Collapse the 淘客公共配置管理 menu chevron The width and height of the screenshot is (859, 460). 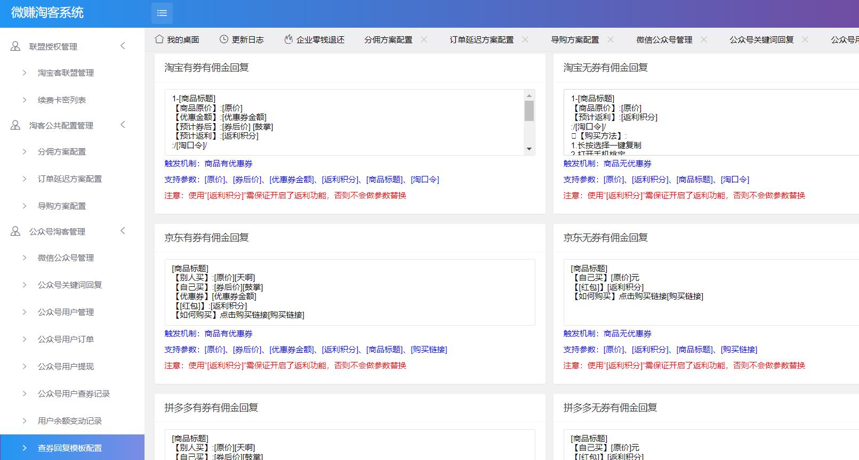point(123,125)
